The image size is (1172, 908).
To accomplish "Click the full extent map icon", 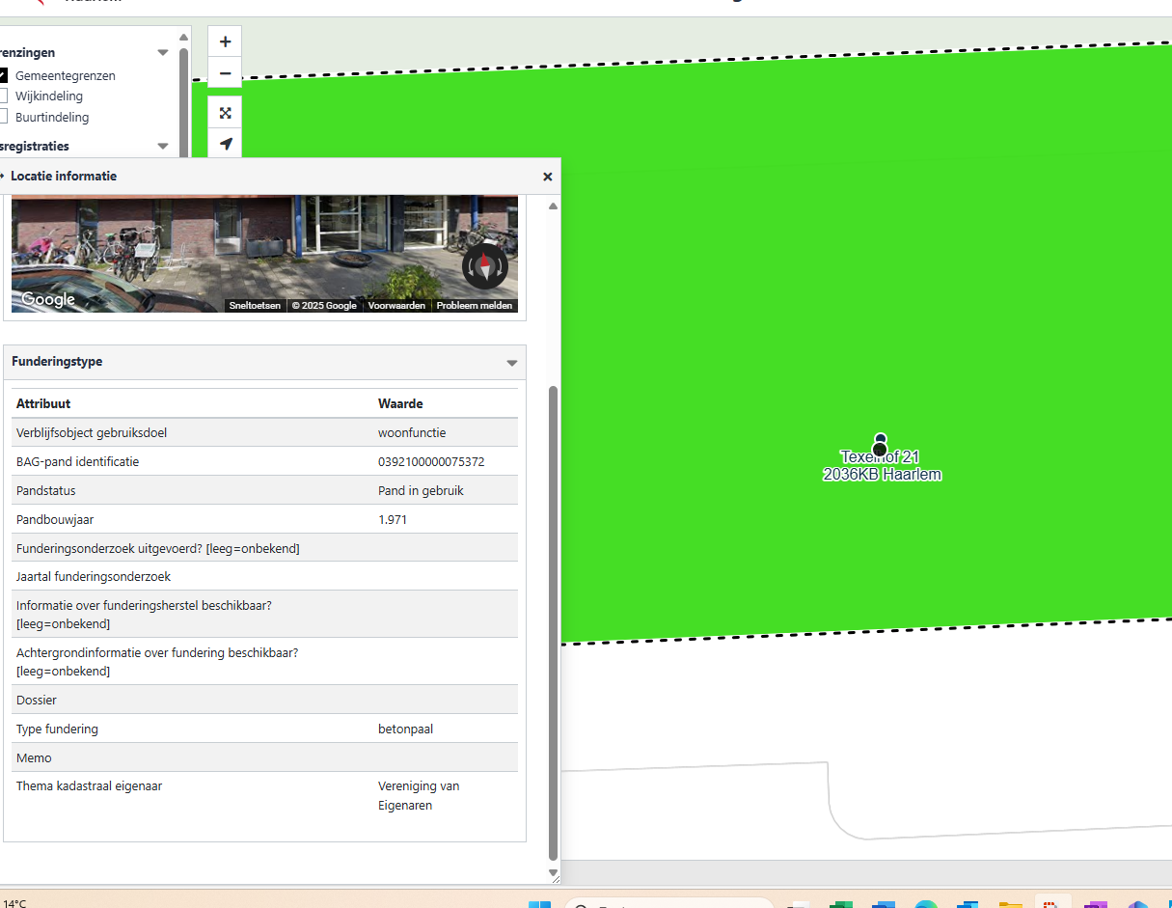I will pyautogui.click(x=225, y=113).
